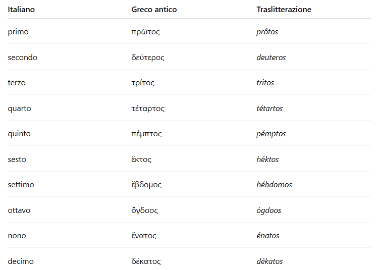The width and height of the screenshot is (377, 270).
Task: Click the Greek word δεύτερος
Action: (148, 58)
